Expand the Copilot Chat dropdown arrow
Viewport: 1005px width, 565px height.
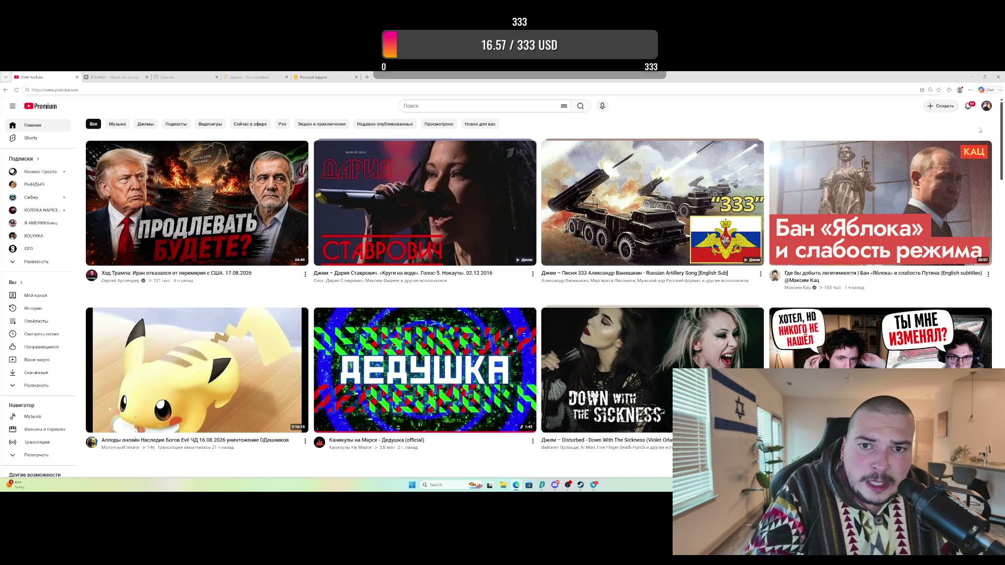[x=1000, y=90]
